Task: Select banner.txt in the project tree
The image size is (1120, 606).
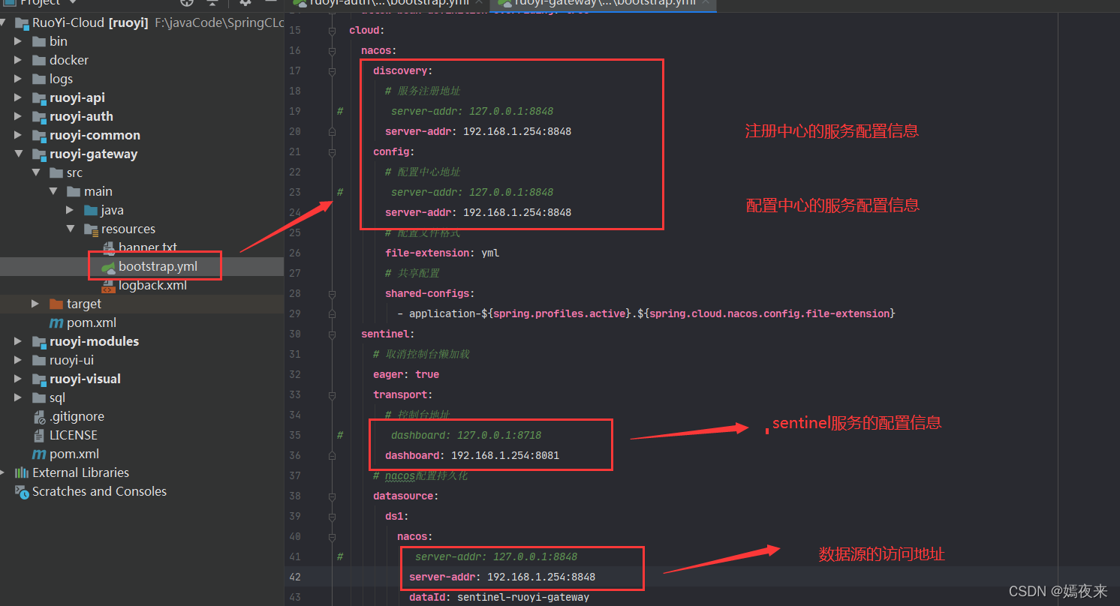Action: [148, 248]
